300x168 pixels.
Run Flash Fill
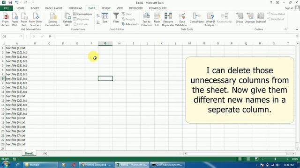pyautogui.click(x=157, y=20)
